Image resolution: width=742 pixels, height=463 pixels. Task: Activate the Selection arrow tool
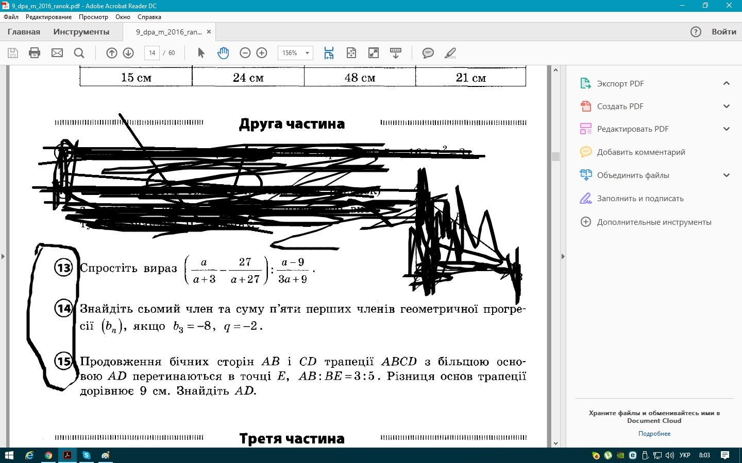pos(201,53)
